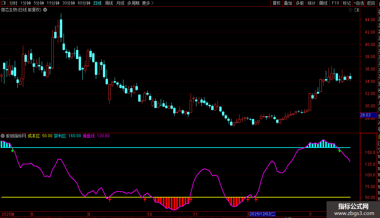Click the last red up arrow near December
The image size is (380, 218).
click(256, 200)
